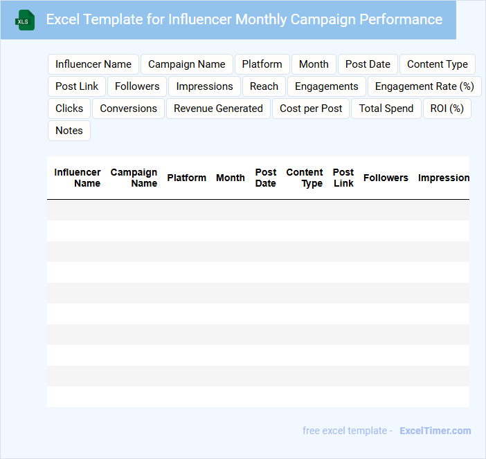Select the Influencer Name tag

click(93, 64)
